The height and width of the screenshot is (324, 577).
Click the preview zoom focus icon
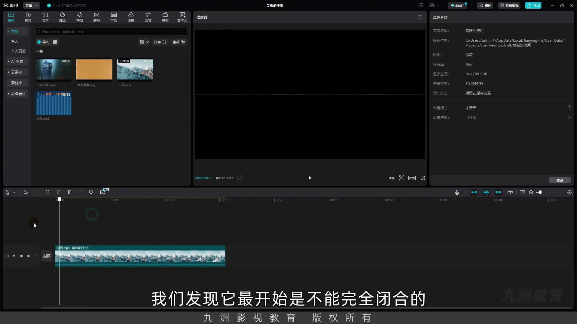pyautogui.click(x=402, y=178)
